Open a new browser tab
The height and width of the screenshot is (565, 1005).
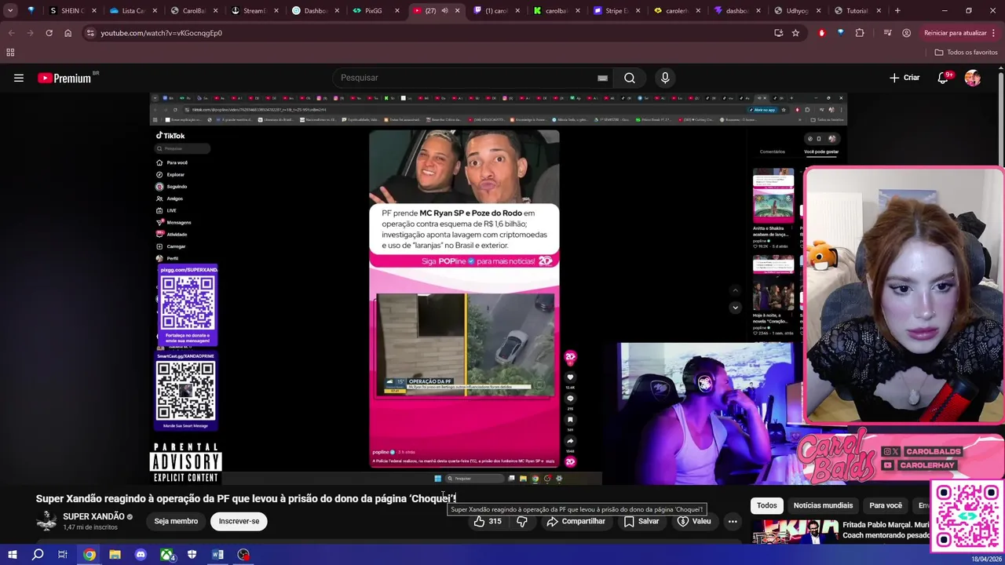897,11
